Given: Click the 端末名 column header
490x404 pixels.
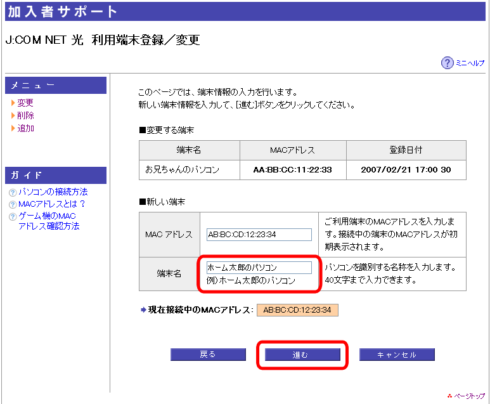Looking at the screenshot, I should point(190,150).
